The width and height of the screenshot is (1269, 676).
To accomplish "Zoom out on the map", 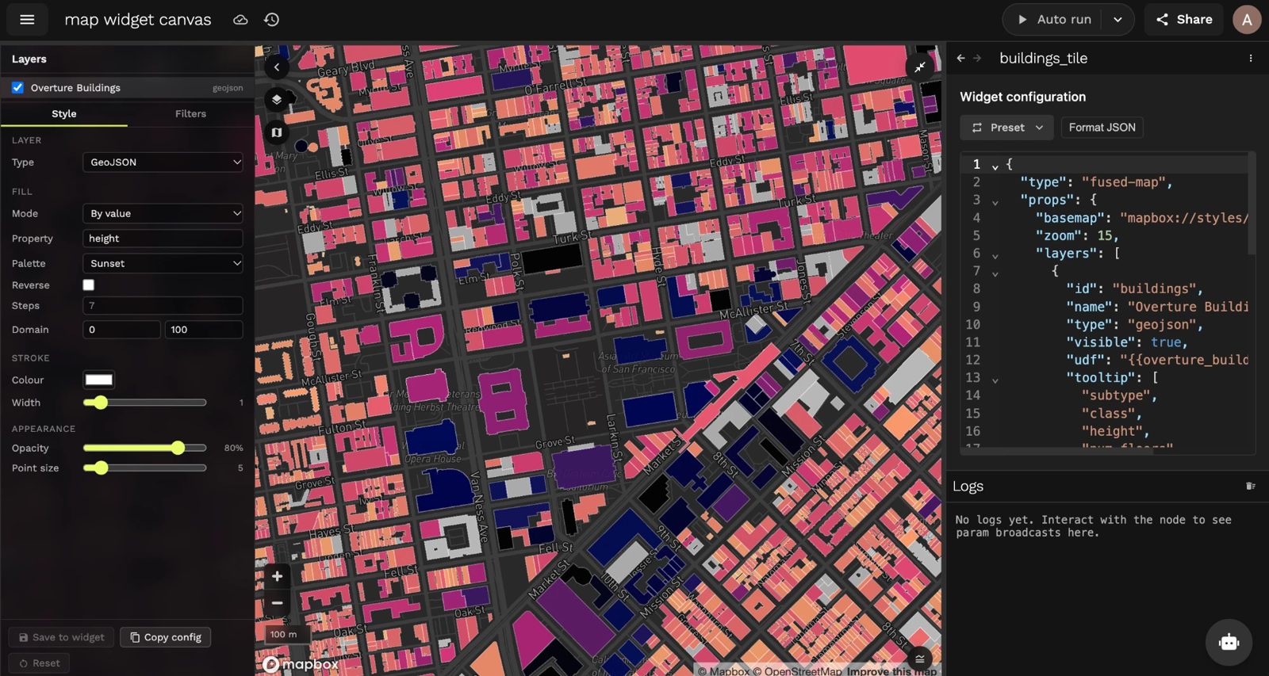I will coord(277,603).
